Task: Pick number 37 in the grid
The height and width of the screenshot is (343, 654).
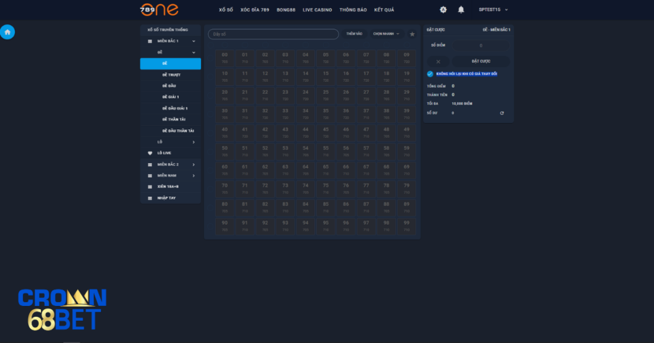Action: (x=366, y=115)
